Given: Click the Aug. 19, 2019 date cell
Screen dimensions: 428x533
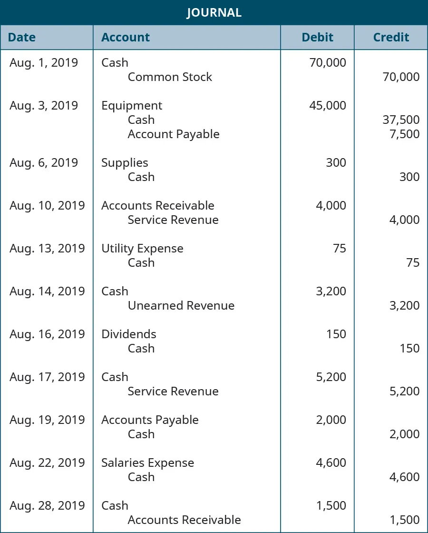Looking at the screenshot, I should tap(47, 420).
